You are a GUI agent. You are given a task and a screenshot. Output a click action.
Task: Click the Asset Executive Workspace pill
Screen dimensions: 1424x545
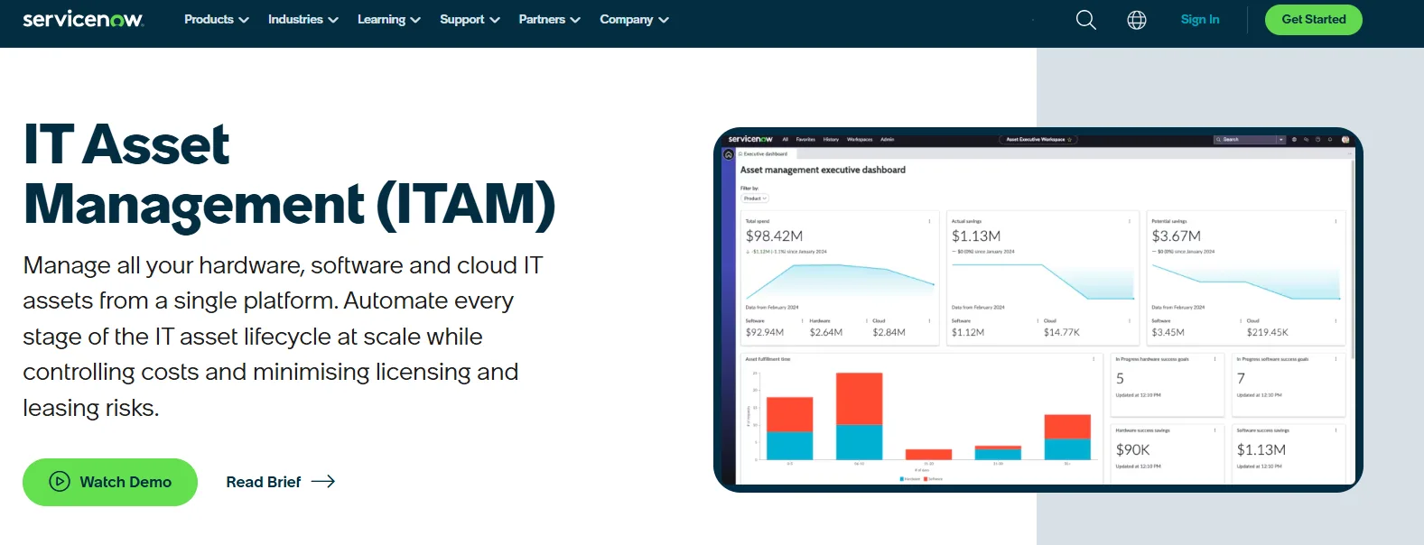[x=1038, y=140]
